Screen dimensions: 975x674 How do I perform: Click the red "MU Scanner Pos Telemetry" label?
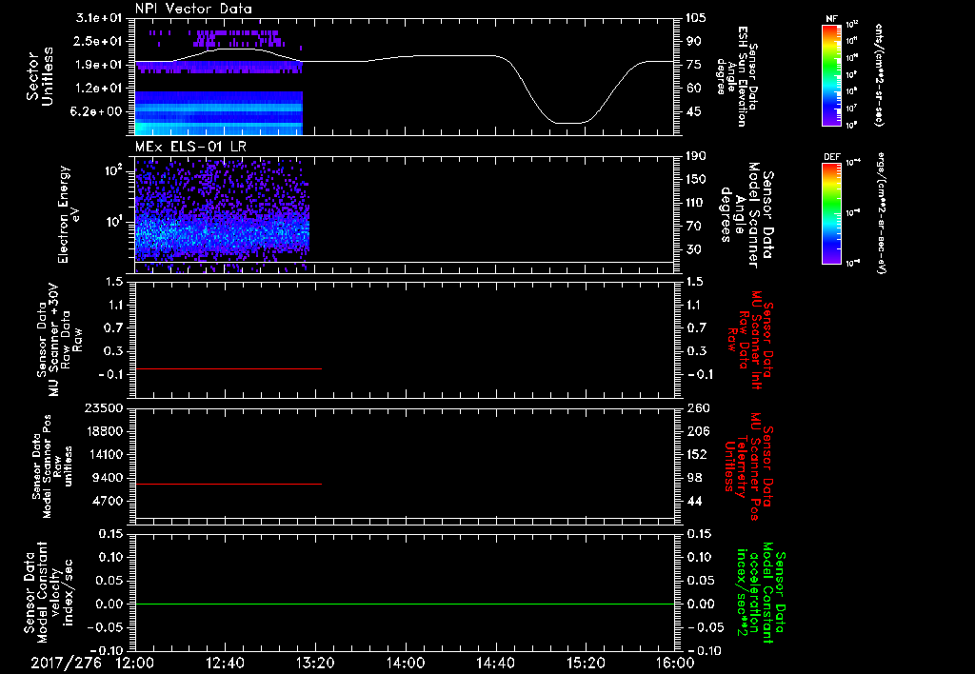(x=748, y=466)
